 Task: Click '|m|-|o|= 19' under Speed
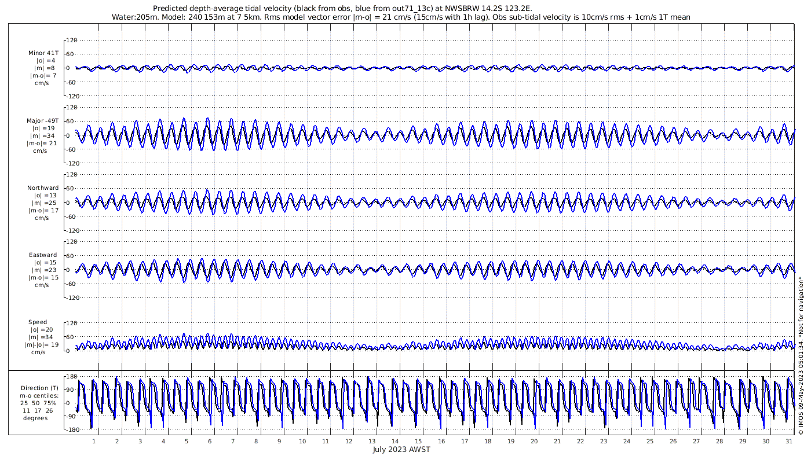[x=41, y=344]
